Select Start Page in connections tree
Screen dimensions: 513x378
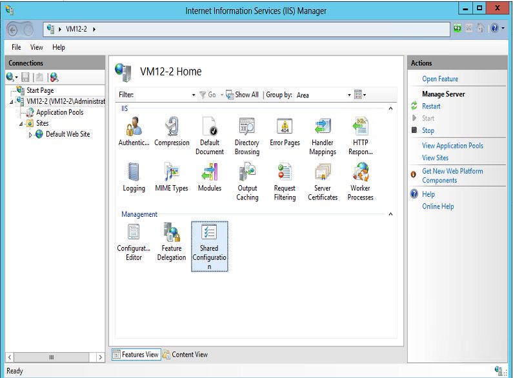tap(40, 90)
